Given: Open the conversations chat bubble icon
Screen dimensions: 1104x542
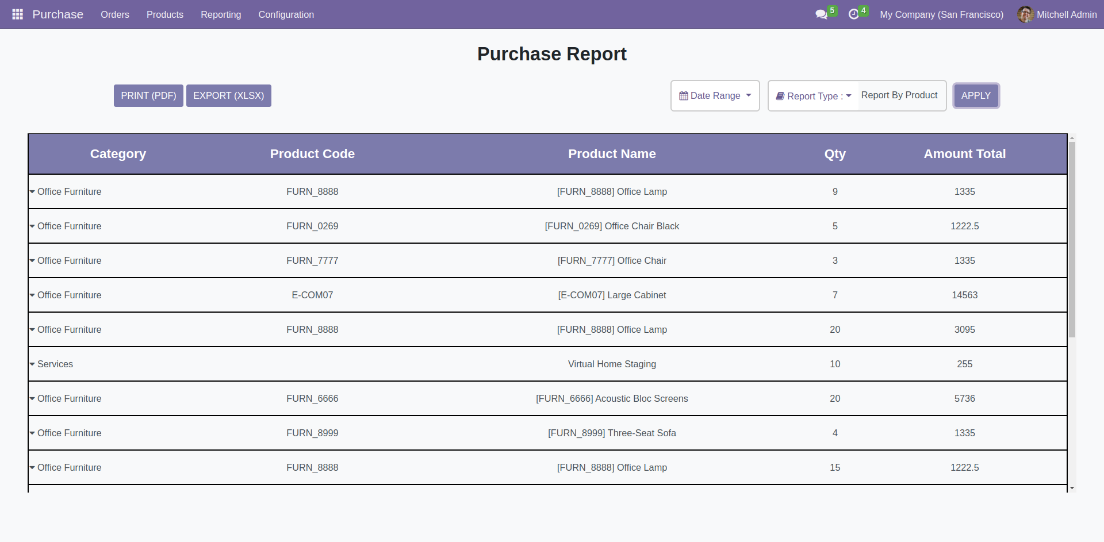Looking at the screenshot, I should coord(821,14).
